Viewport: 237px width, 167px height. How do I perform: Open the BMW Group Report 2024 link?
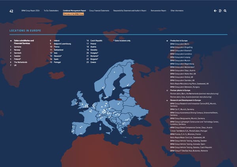pyautogui.click(x=31, y=11)
